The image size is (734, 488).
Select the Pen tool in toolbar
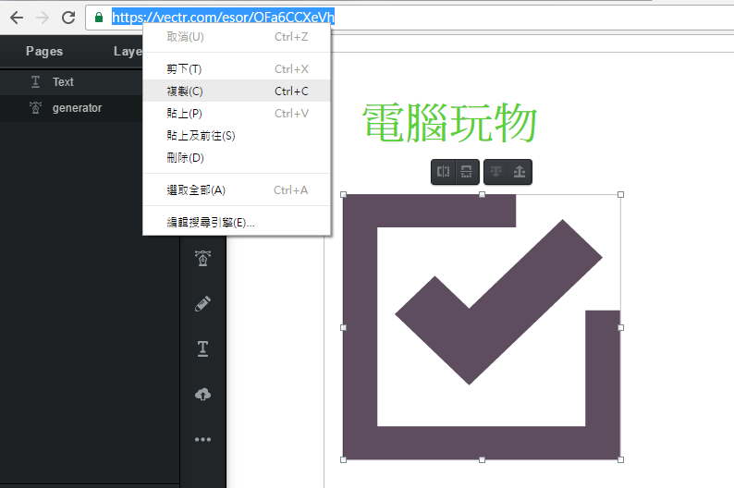[x=202, y=258]
